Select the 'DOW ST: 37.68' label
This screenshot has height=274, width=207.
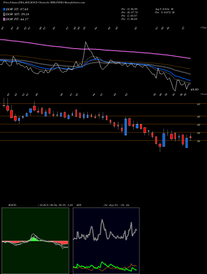tap(17, 9)
